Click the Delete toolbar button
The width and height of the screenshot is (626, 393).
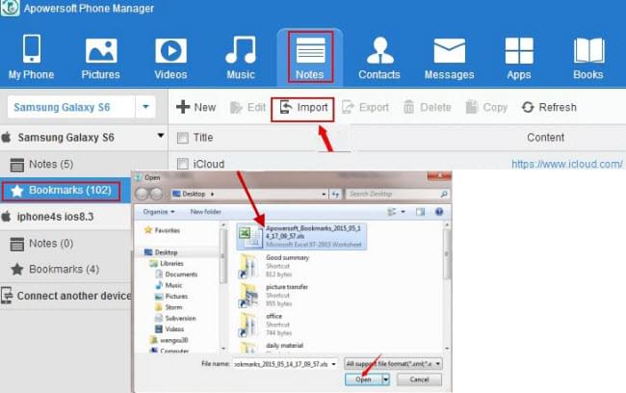point(428,107)
